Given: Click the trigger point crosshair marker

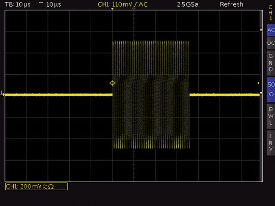Looking at the screenshot, I should (x=112, y=83).
